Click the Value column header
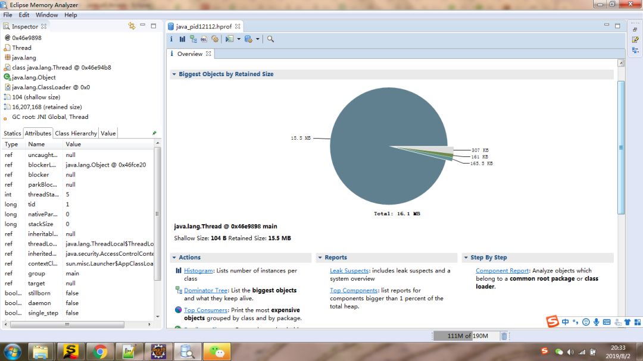This screenshot has width=643, height=361. coord(109,145)
